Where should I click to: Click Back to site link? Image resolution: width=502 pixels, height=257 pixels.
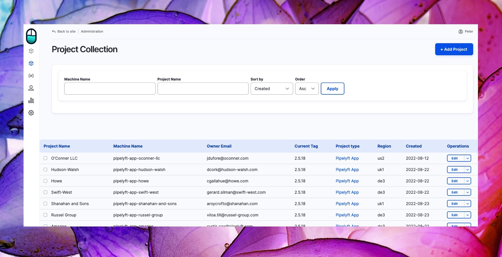(64, 32)
